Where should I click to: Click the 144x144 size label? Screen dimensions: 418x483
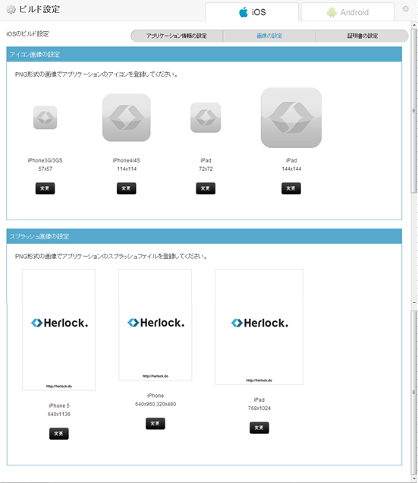291,169
